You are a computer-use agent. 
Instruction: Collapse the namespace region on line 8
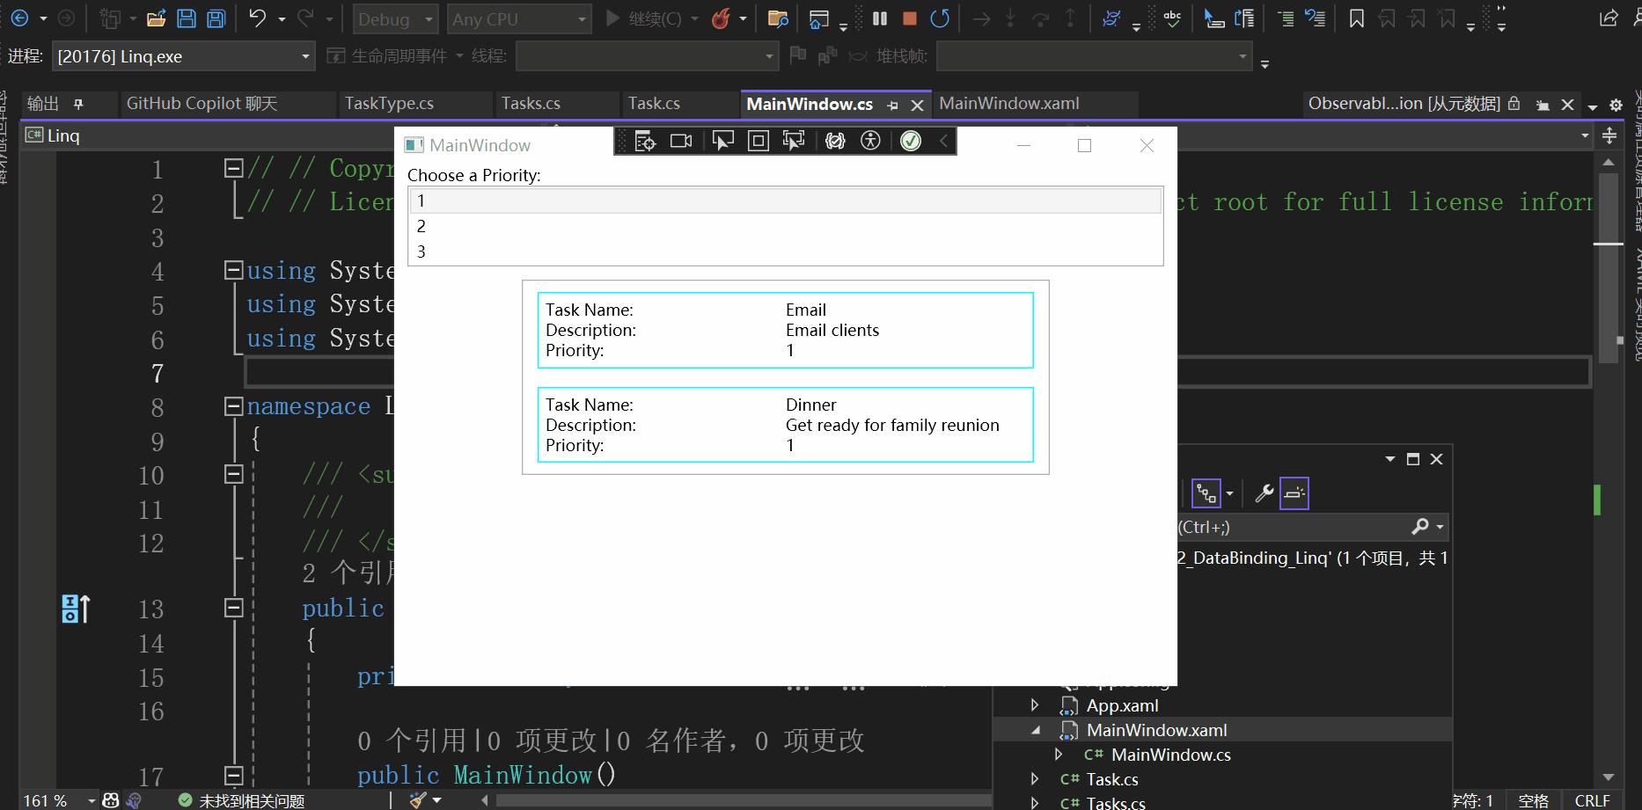233,405
